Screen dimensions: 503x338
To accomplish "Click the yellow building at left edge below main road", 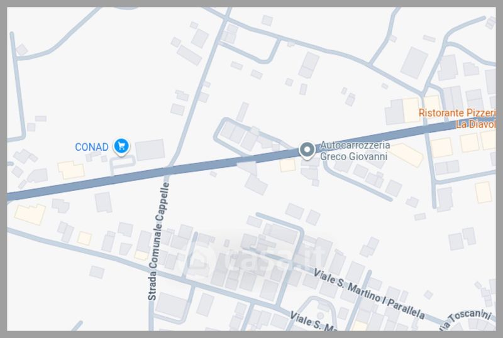I will coord(30,214).
